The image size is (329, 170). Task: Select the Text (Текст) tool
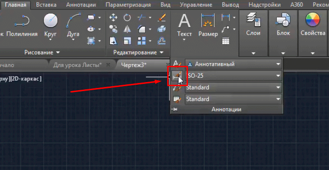pos(184,25)
